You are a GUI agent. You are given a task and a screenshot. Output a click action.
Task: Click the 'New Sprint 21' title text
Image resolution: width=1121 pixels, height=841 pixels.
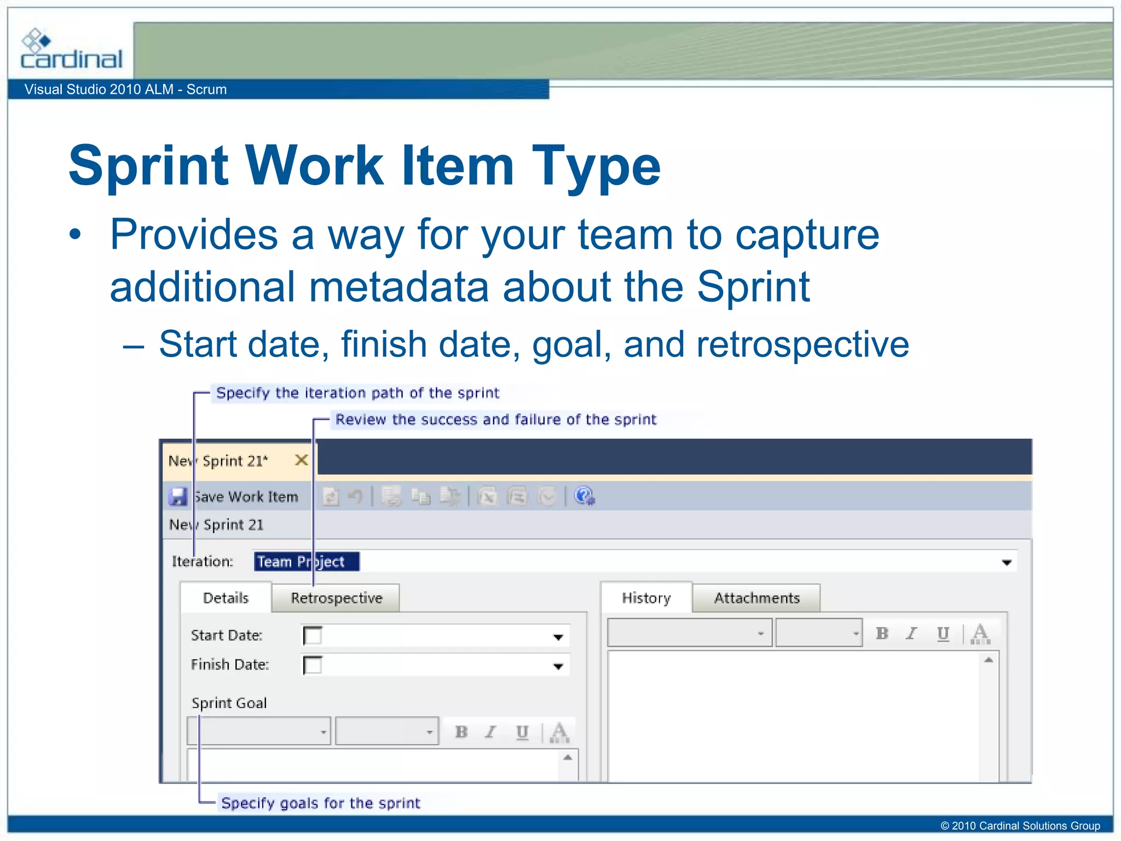coord(216,525)
